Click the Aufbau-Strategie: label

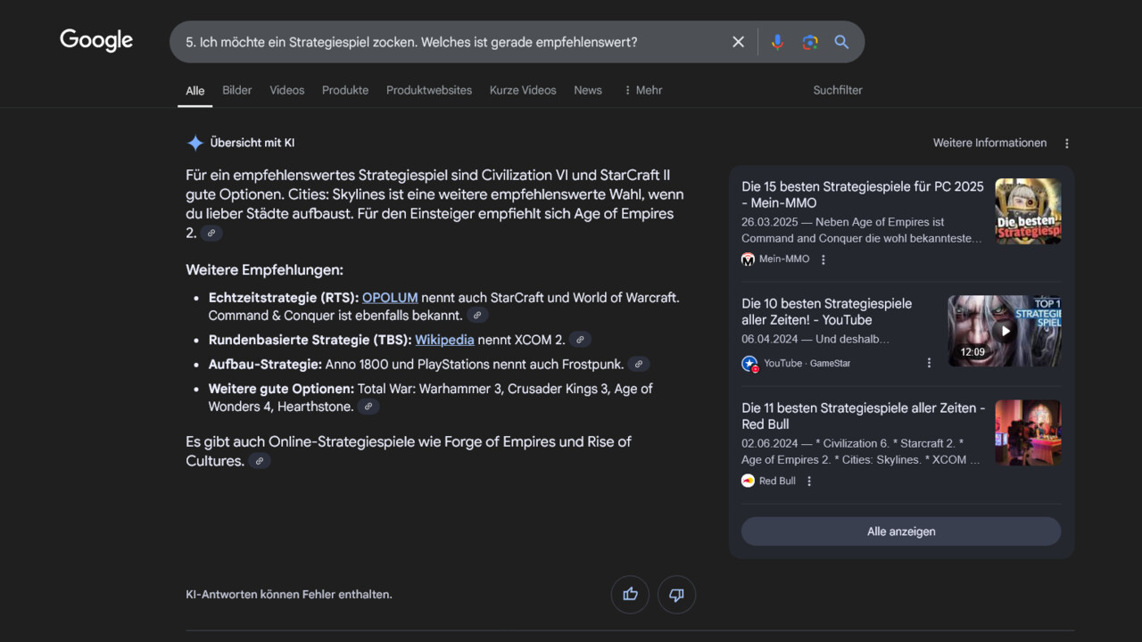coord(265,365)
